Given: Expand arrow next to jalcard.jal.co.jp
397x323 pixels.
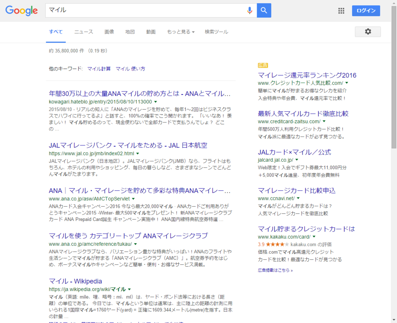Looking at the screenshot, I should (x=297, y=160).
